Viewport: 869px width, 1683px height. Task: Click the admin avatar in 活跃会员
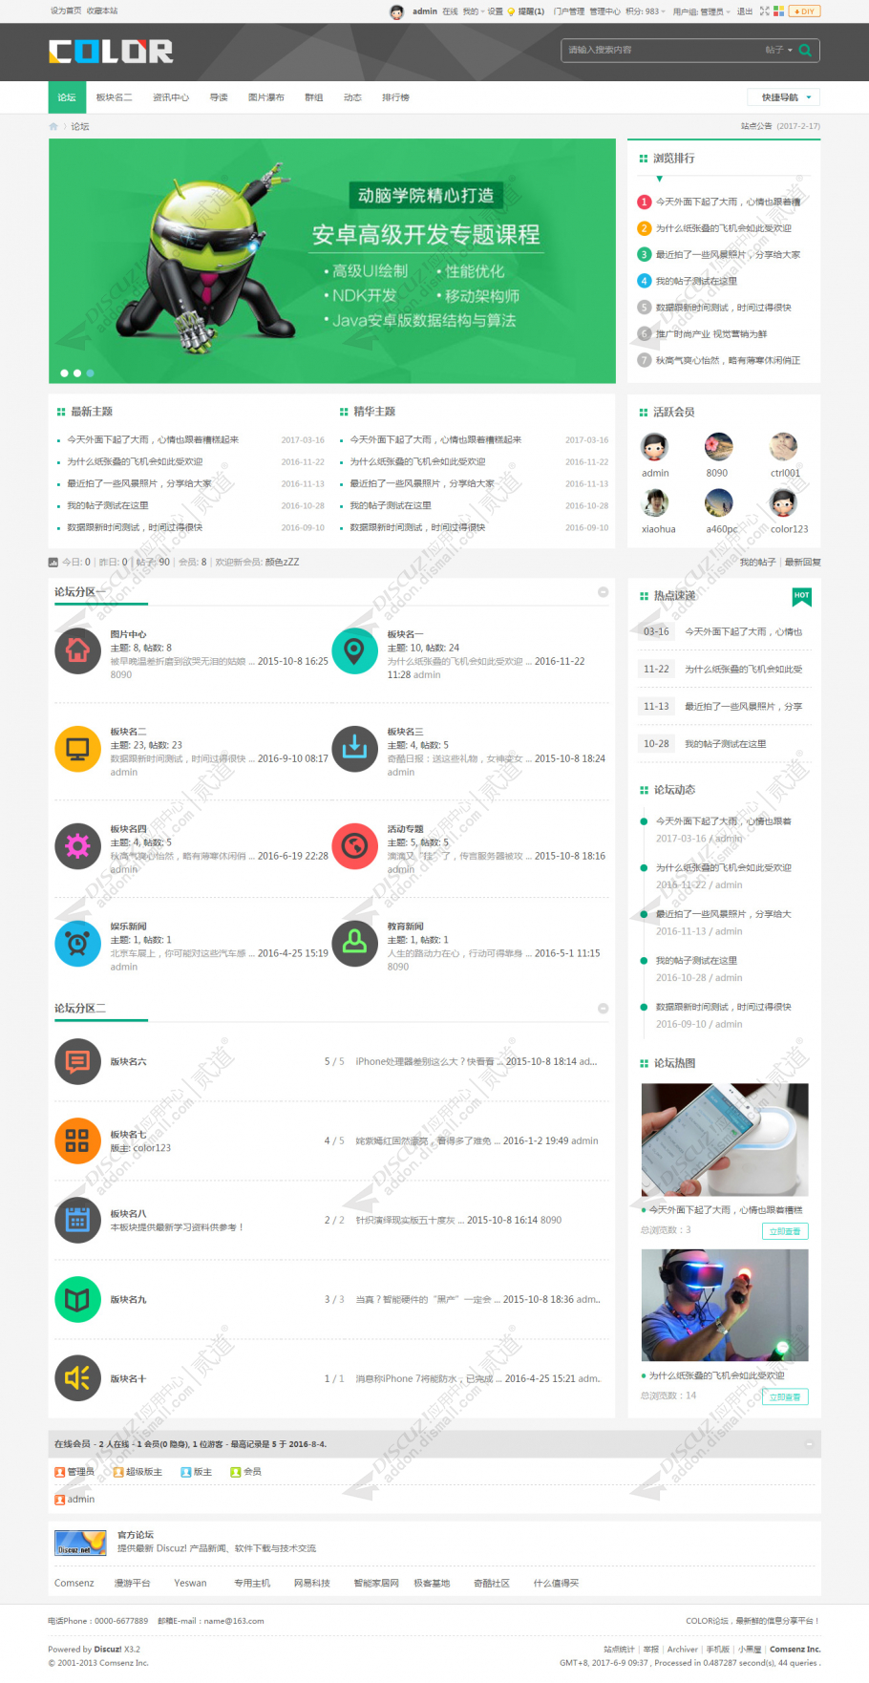(655, 446)
